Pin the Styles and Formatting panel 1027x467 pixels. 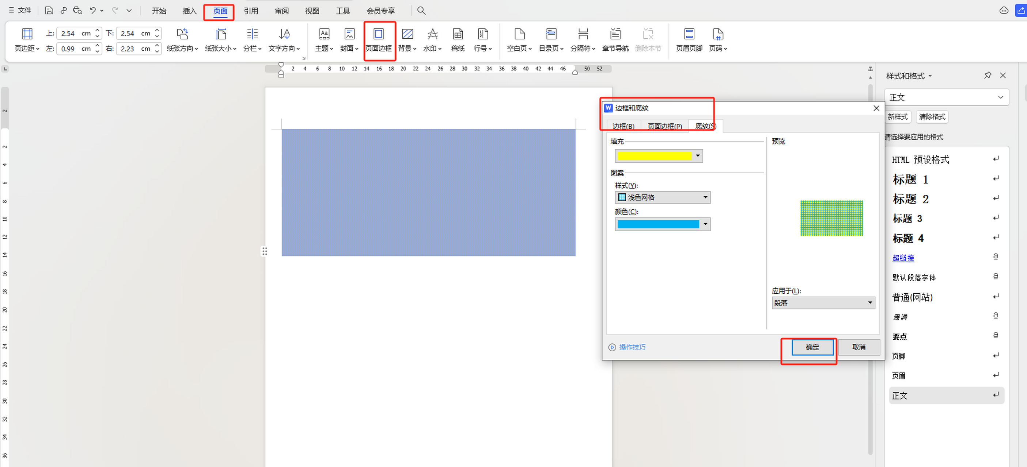tap(987, 75)
